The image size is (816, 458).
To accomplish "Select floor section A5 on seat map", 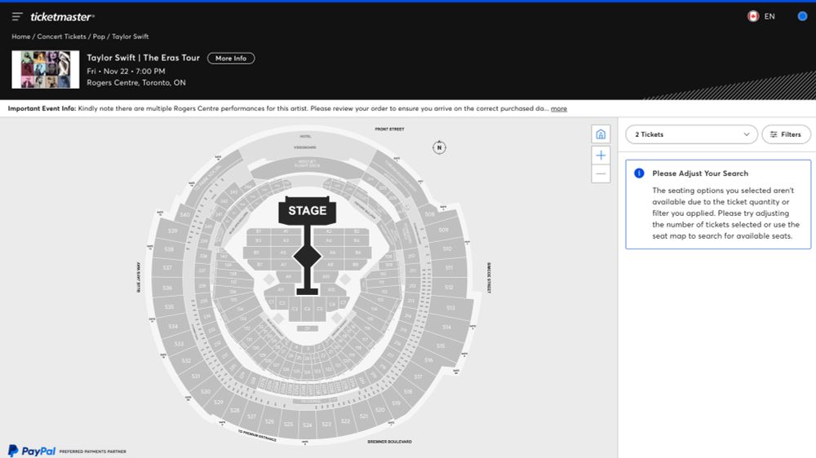I will [283, 253].
